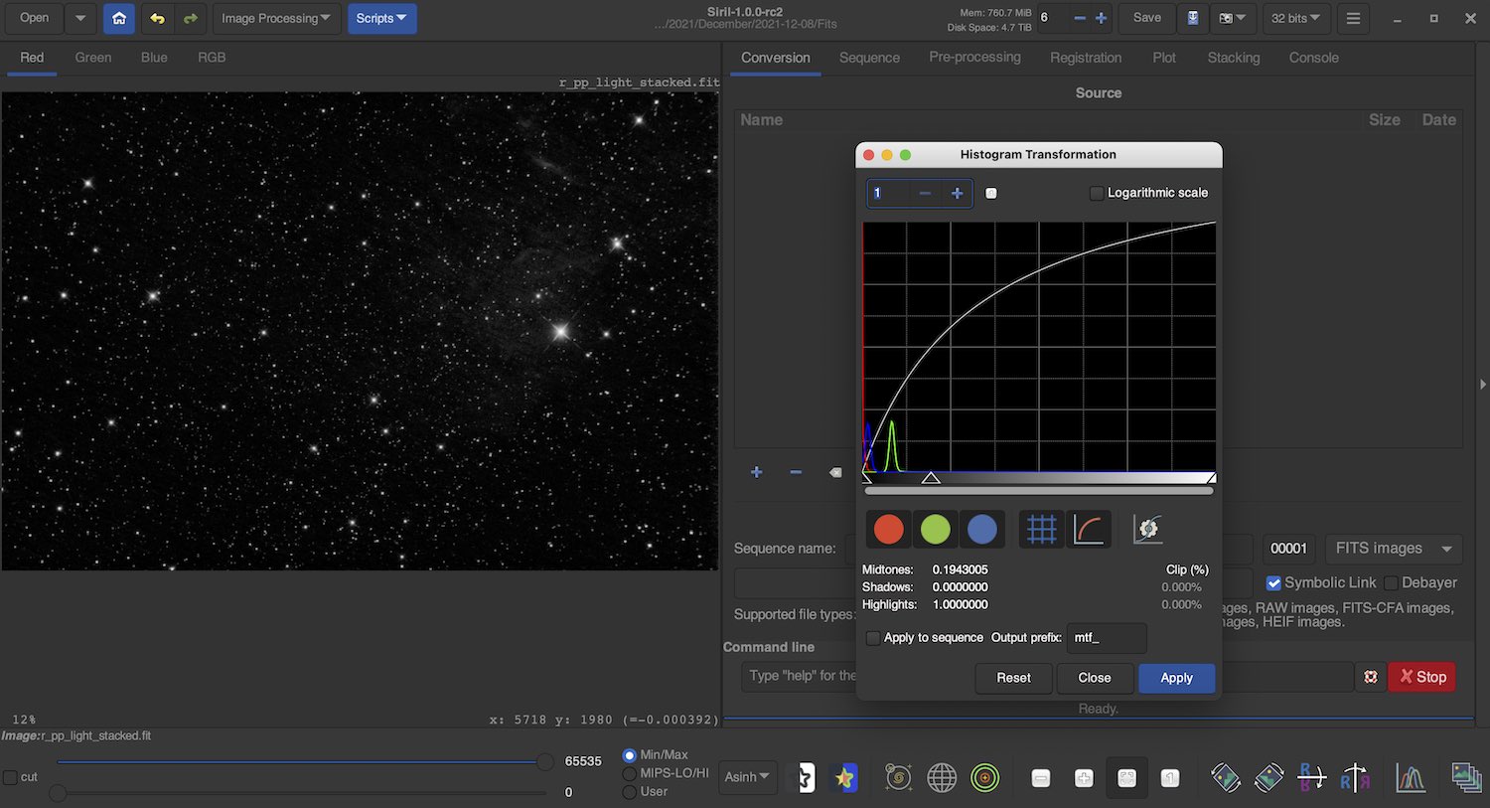This screenshot has height=808, width=1490.
Task: Toggle the red channel color swatch
Action: [x=888, y=530]
